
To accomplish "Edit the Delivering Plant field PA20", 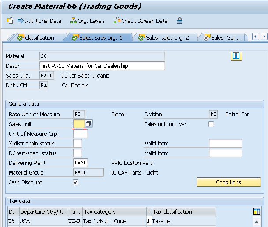I will pyautogui.click(x=81, y=163).
